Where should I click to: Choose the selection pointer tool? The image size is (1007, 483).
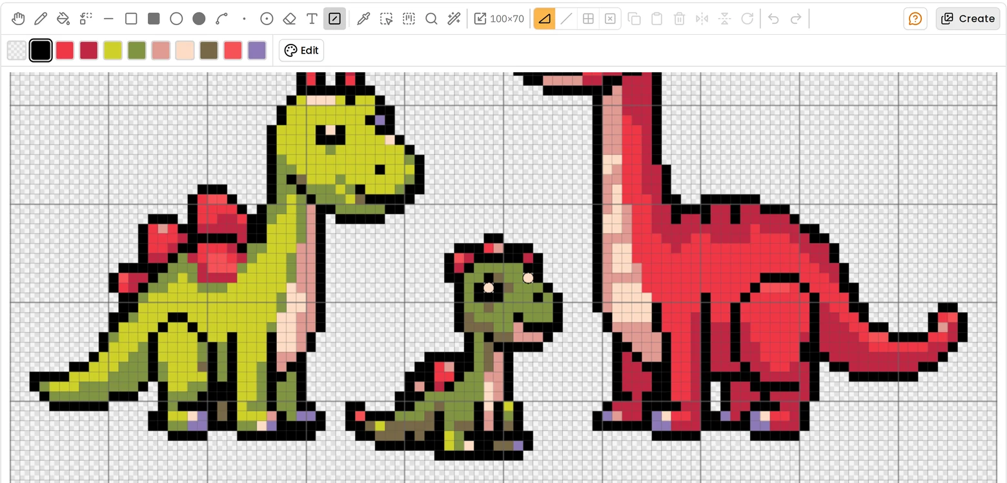[x=386, y=19]
